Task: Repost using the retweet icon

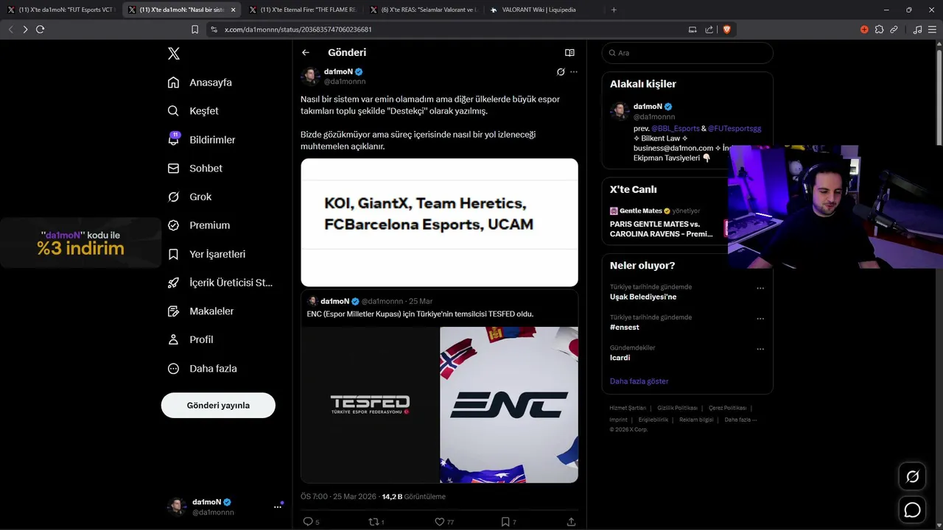Action: [x=373, y=521]
